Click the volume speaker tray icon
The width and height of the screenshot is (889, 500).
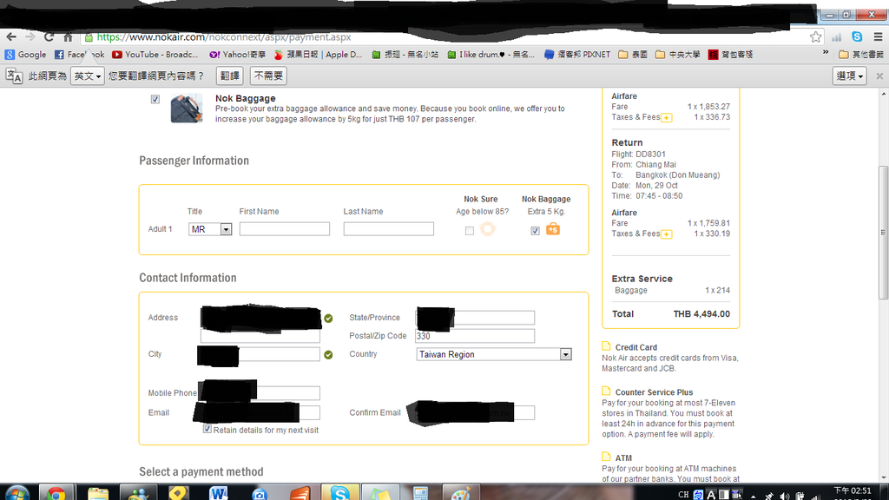(785, 496)
